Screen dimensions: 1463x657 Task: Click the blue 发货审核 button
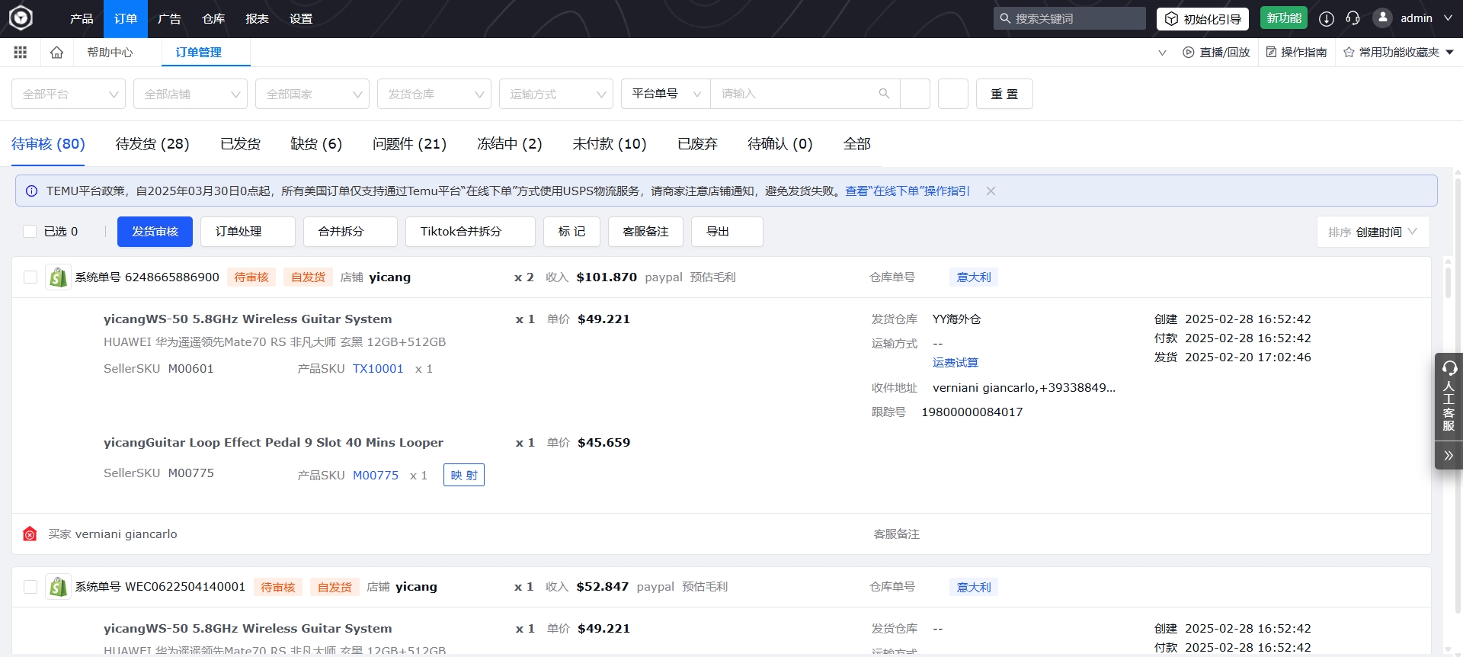pos(155,232)
